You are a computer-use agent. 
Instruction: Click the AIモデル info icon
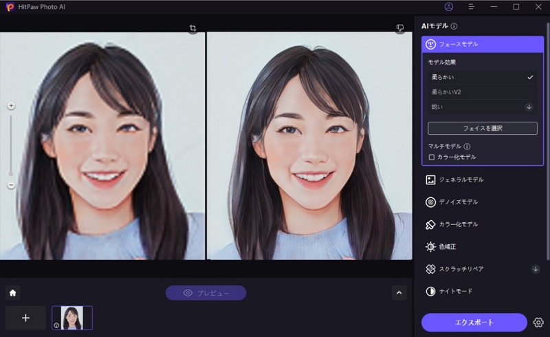pyautogui.click(x=454, y=26)
